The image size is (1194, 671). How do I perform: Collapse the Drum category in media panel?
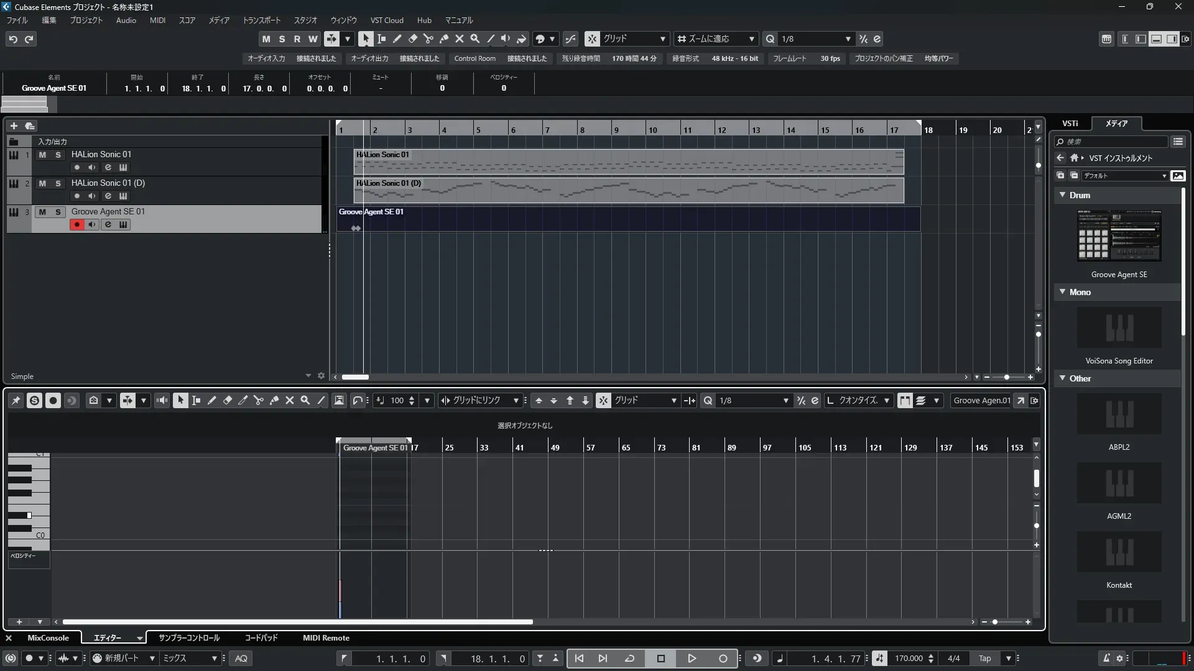pyautogui.click(x=1063, y=195)
